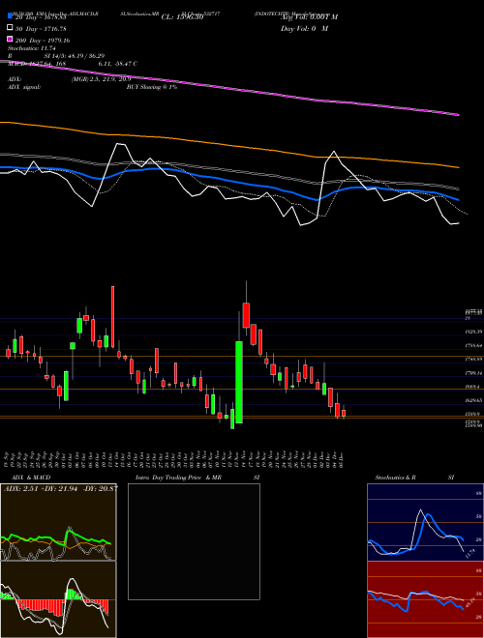Viewport: 484px width, 638px height.
Task: Click the '(MGR) 2.5, 21.9, 20.9' ADX values
Action: [x=101, y=79]
